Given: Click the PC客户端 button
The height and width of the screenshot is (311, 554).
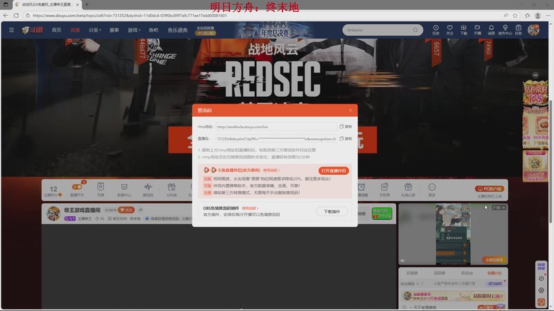Looking at the screenshot, I should click(490, 189).
